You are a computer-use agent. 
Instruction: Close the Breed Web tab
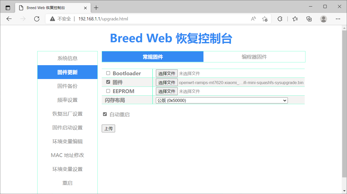pyautogui.click(x=85, y=8)
